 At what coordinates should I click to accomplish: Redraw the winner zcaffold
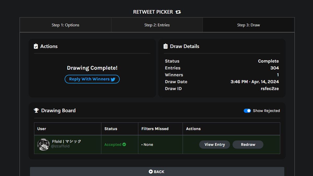point(248,144)
